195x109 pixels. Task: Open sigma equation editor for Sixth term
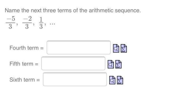pyautogui.click(x=120, y=80)
